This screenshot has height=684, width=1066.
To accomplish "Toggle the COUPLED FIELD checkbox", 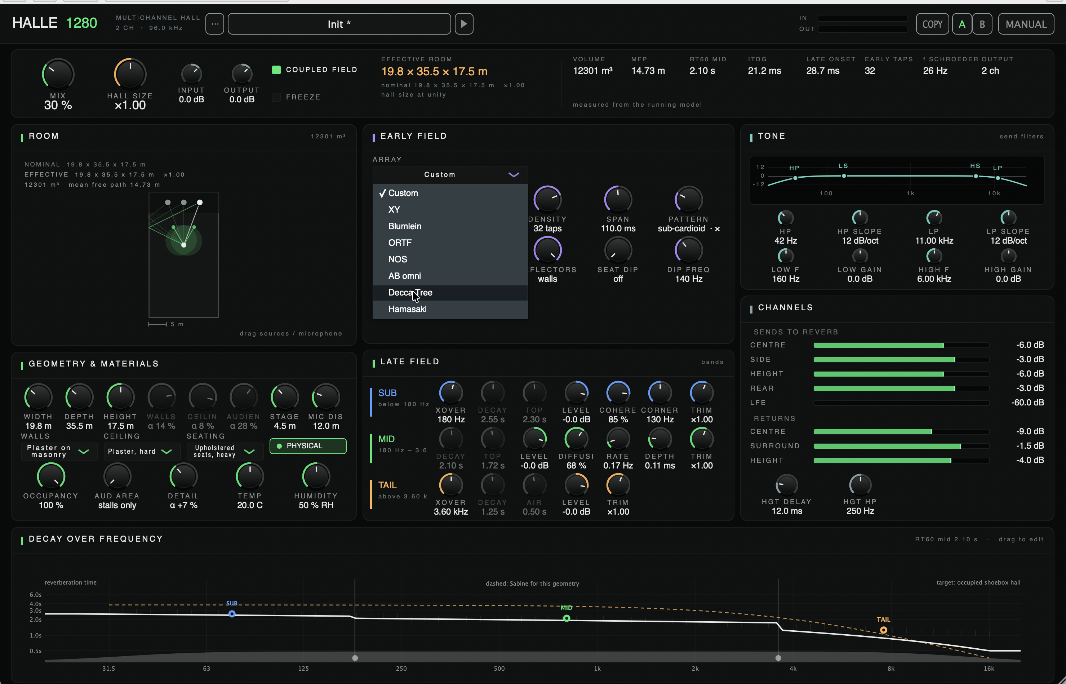I will pyautogui.click(x=276, y=70).
